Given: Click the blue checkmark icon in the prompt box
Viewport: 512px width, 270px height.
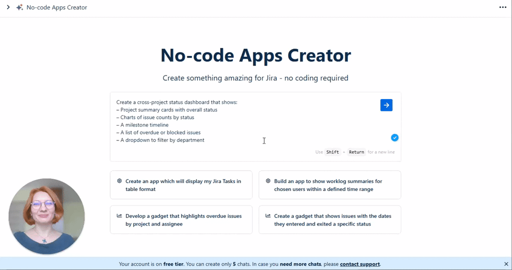Looking at the screenshot, I should pyautogui.click(x=394, y=137).
